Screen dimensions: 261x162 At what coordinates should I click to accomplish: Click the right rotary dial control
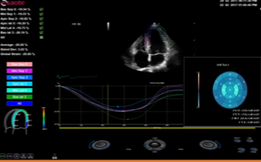pos(207,144)
